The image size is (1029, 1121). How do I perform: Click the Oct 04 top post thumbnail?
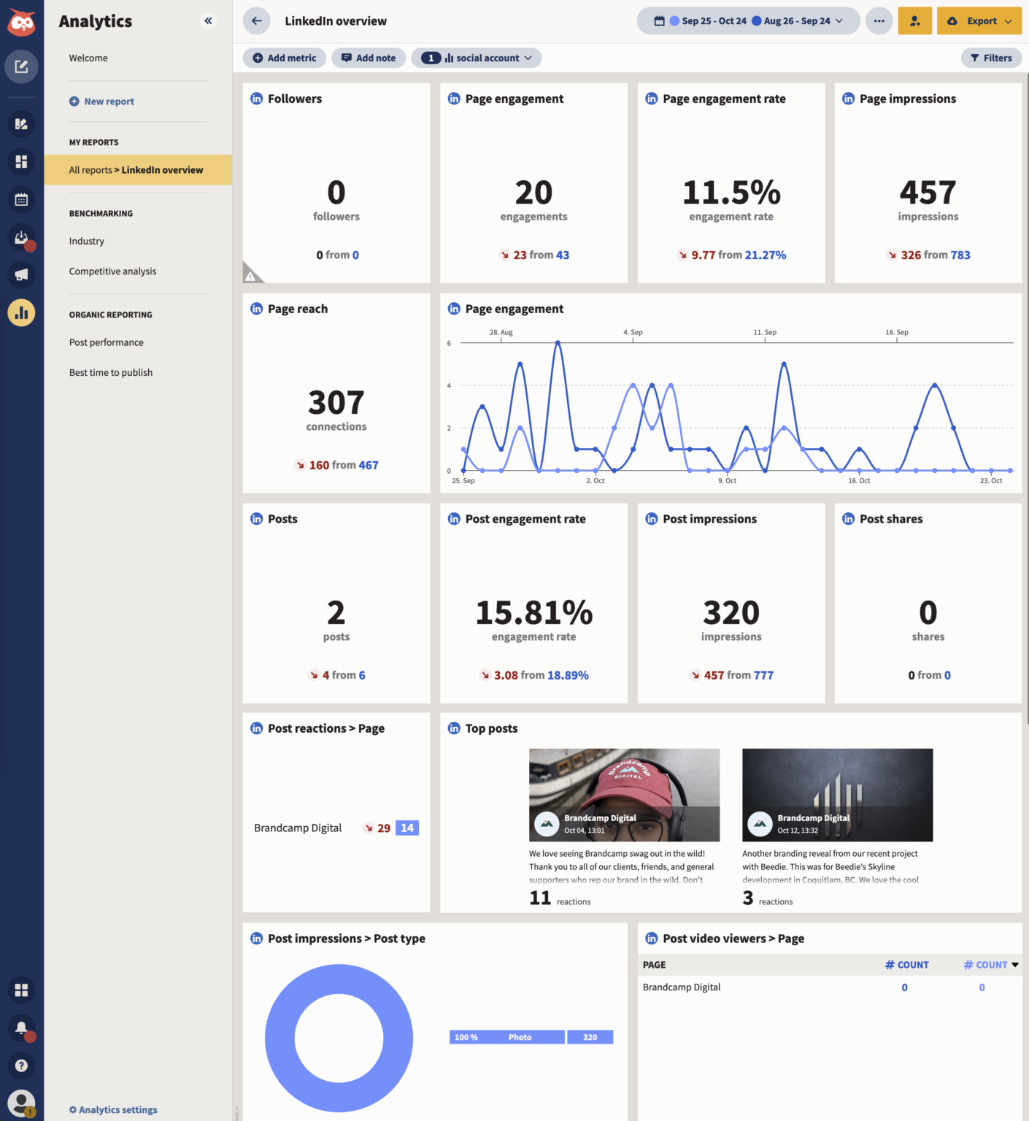tap(624, 795)
